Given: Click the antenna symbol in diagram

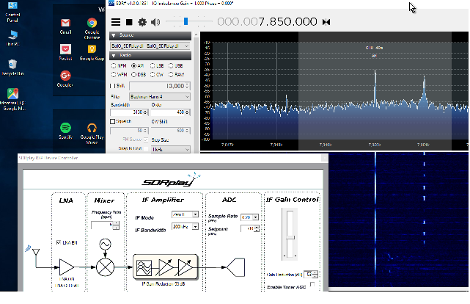Looking at the screenshot, I should coord(36,252).
